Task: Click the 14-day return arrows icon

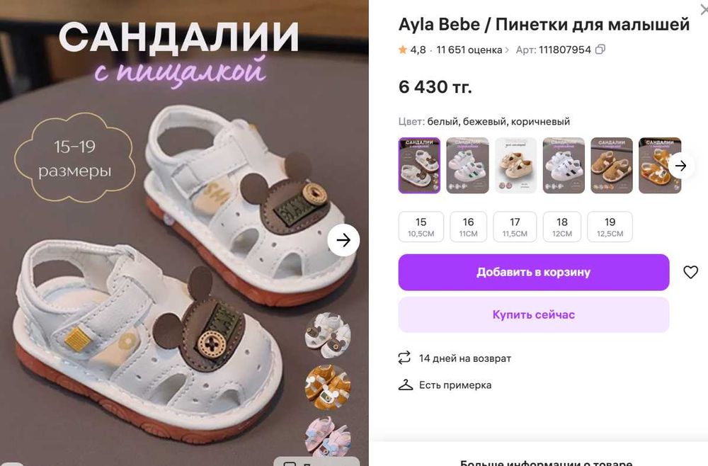Action: click(404, 358)
